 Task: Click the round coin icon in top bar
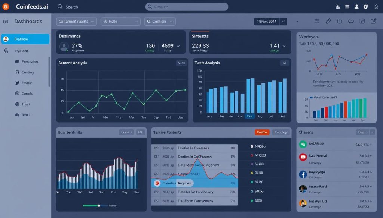tap(366, 7)
